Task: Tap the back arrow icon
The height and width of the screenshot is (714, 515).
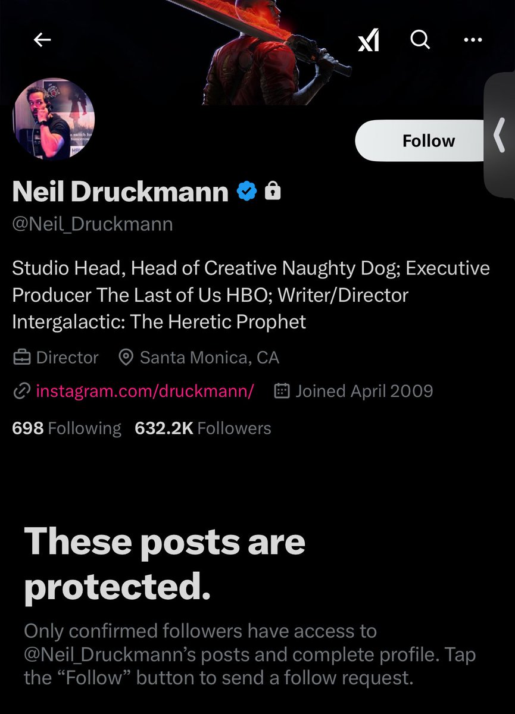Action: [42, 40]
